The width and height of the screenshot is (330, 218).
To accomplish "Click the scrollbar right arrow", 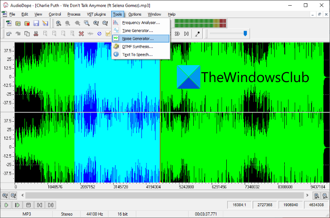I will pyautogui.click(x=307, y=195).
